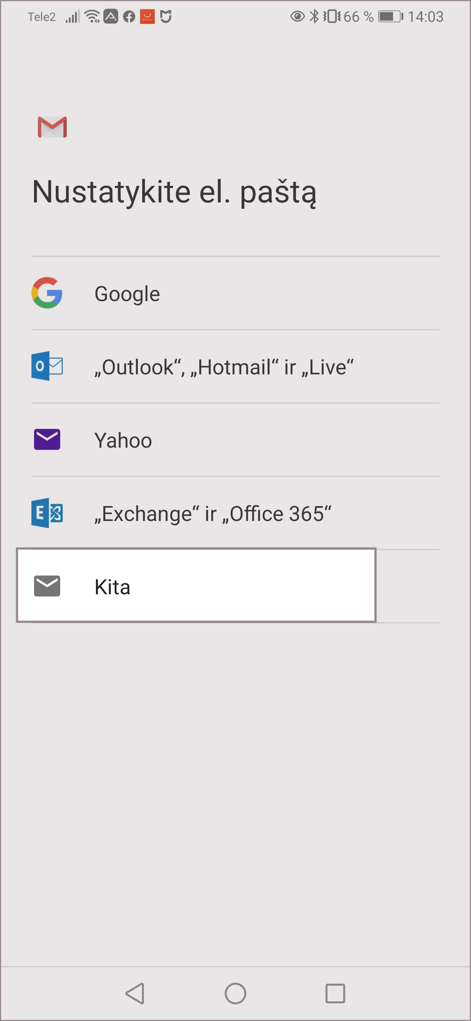
Task: Tap the gray envelope icon beside Kita
Action: [x=47, y=586]
